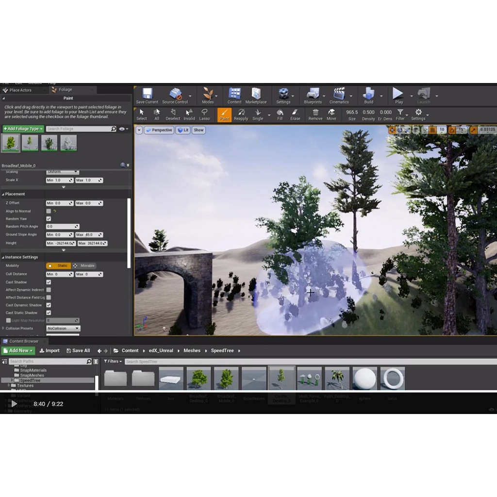Set Mobility to Static
This screenshot has height=497, width=497.
click(58, 265)
